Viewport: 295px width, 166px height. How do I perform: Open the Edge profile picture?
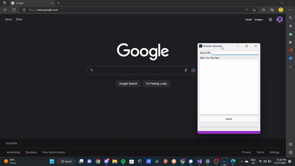pos(281,10)
